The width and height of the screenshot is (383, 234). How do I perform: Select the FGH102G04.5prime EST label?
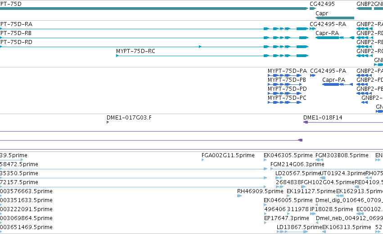pyautogui.click(x=328, y=182)
